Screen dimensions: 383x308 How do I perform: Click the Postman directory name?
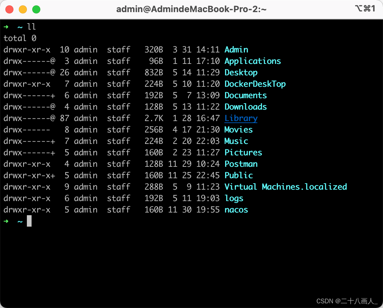click(241, 164)
